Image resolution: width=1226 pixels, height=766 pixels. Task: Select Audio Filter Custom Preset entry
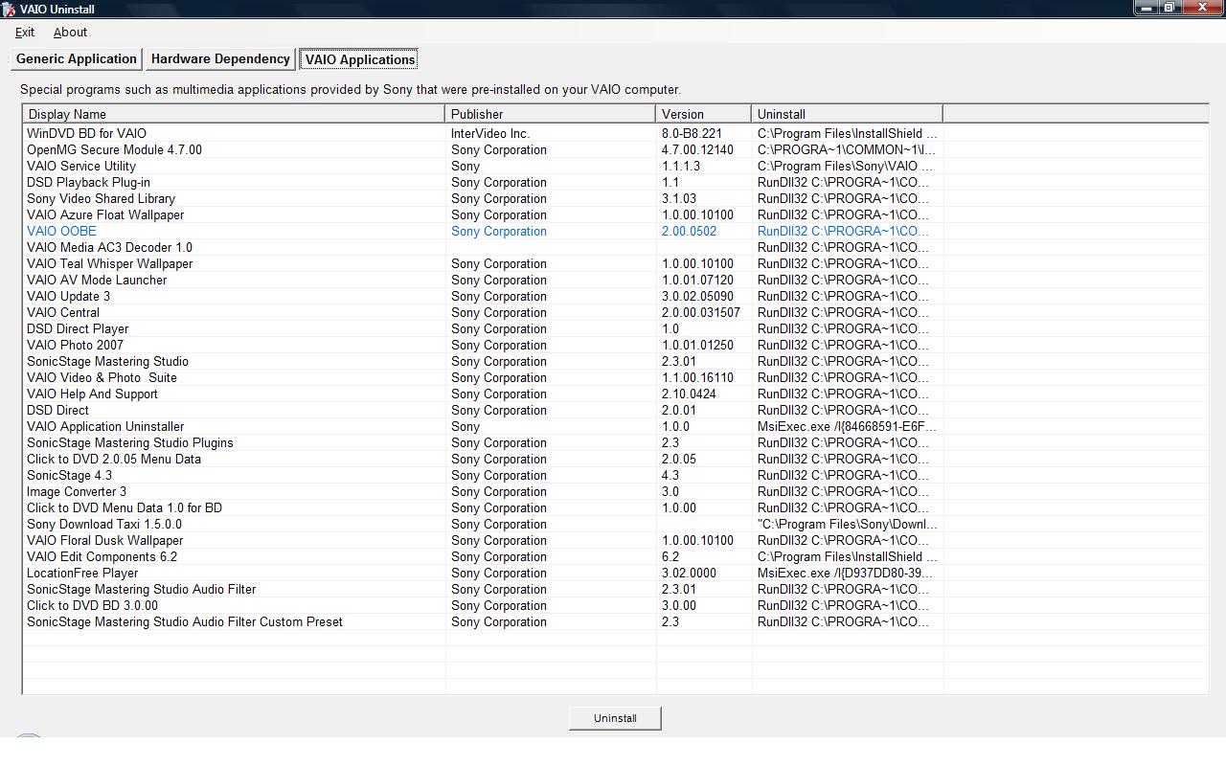point(185,621)
